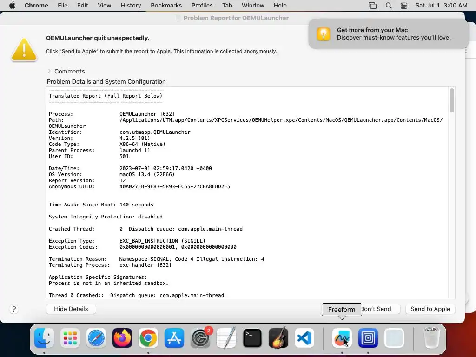Launch Safari from the Dock
Image resolution: width=476 pixels, height=357 pixels.
[96, 338]
